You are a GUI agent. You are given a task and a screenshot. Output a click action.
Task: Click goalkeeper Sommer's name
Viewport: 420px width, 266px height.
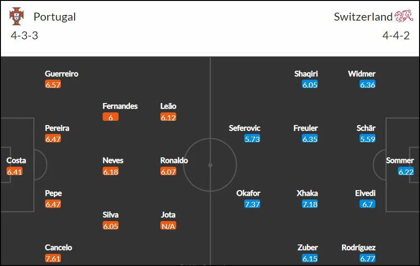400,161
